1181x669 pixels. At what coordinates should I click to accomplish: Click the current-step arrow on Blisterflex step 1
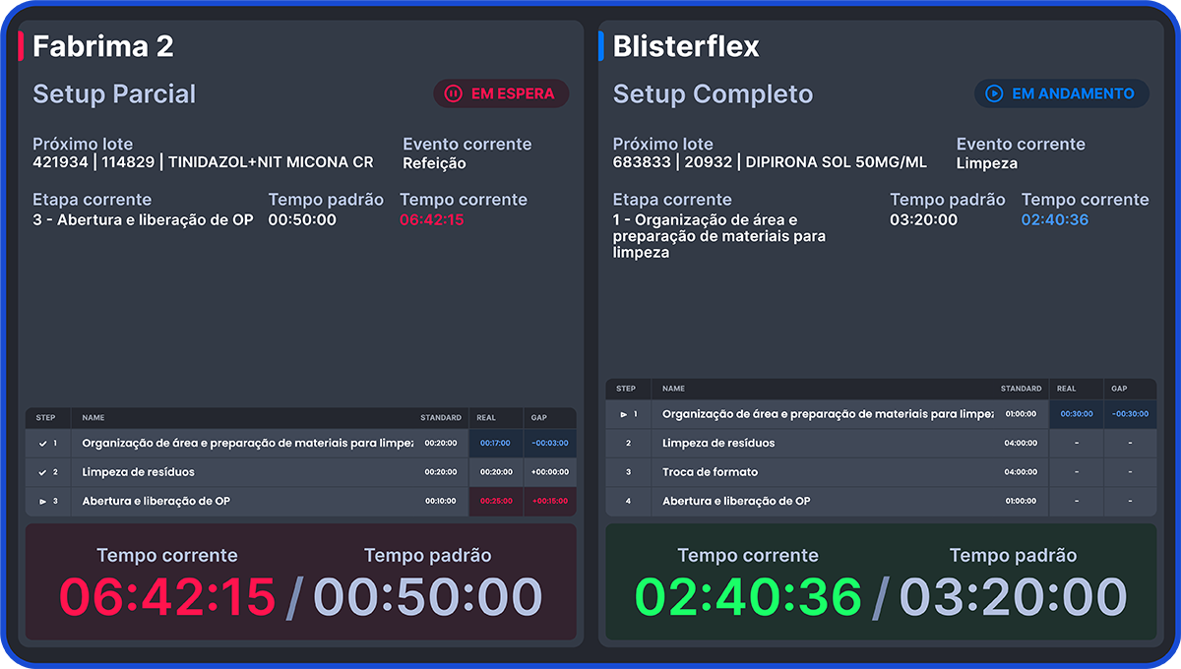[623, 414]
